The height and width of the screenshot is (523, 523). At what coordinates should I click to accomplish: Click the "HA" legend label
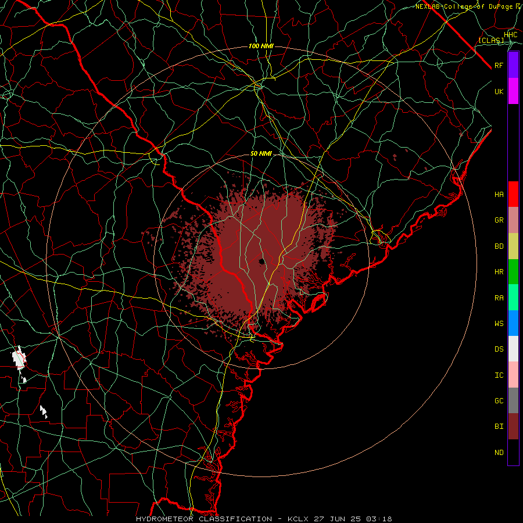(x=499, y=195)
